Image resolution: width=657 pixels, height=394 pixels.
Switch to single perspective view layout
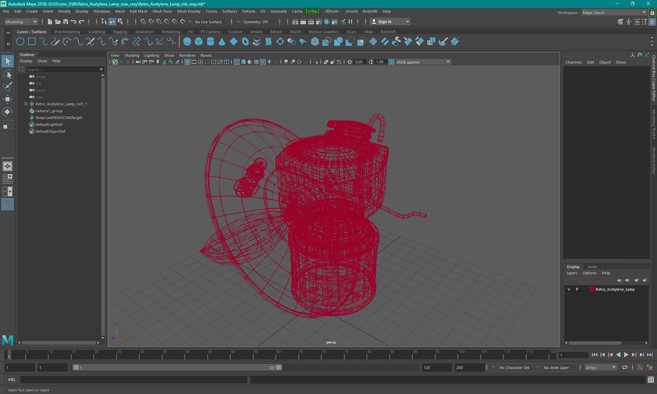pyautogui.click(x=8, y=166)
